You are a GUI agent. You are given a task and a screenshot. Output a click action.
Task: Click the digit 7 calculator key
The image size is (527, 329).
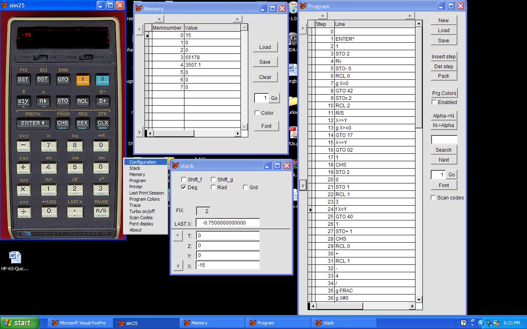point(49,146)
